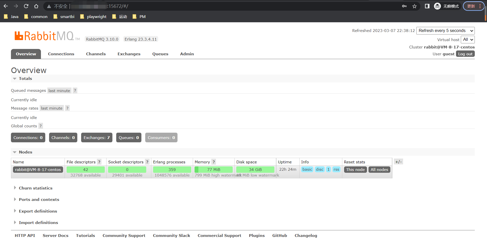
Task: Open the Tutorials link
Action: click(85, 235)
